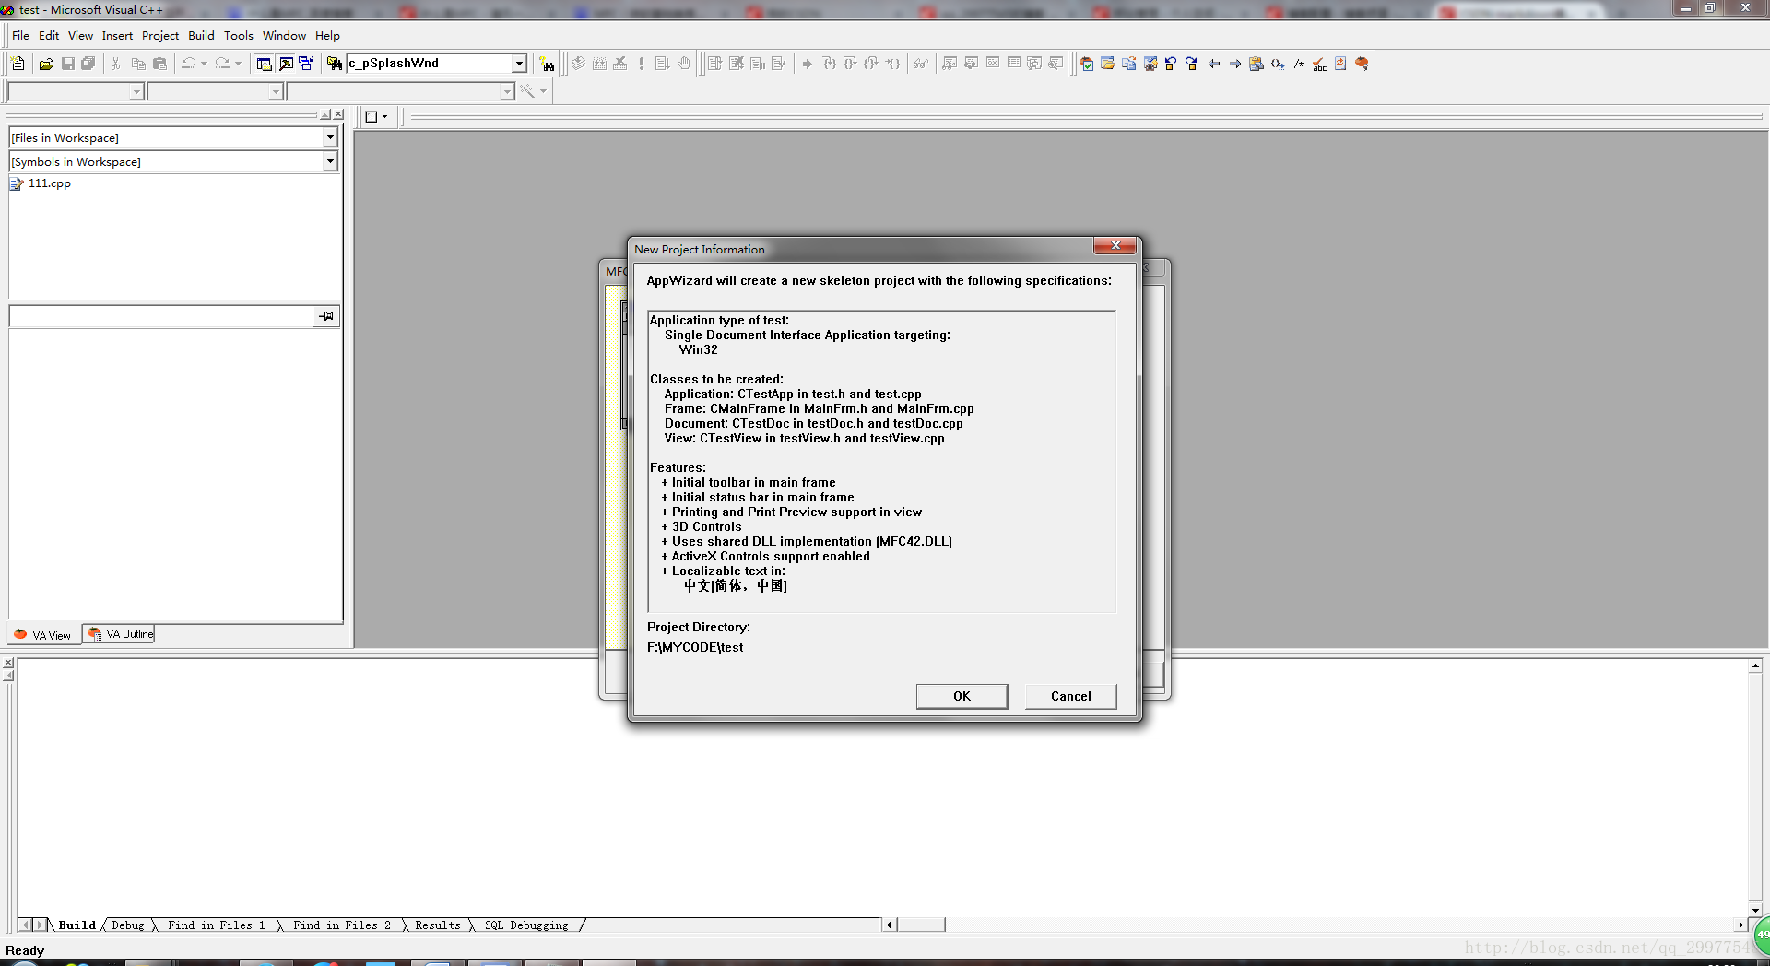Click the Execute Program exclamation icon
This screenshot has height=966, width=1770.
(x=642, y=64)
